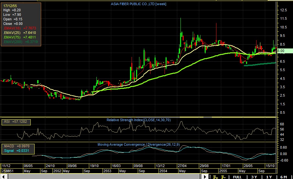293x179 pixels.
Task: Click the 12.5 price axis label
Action: coord(284,10)
